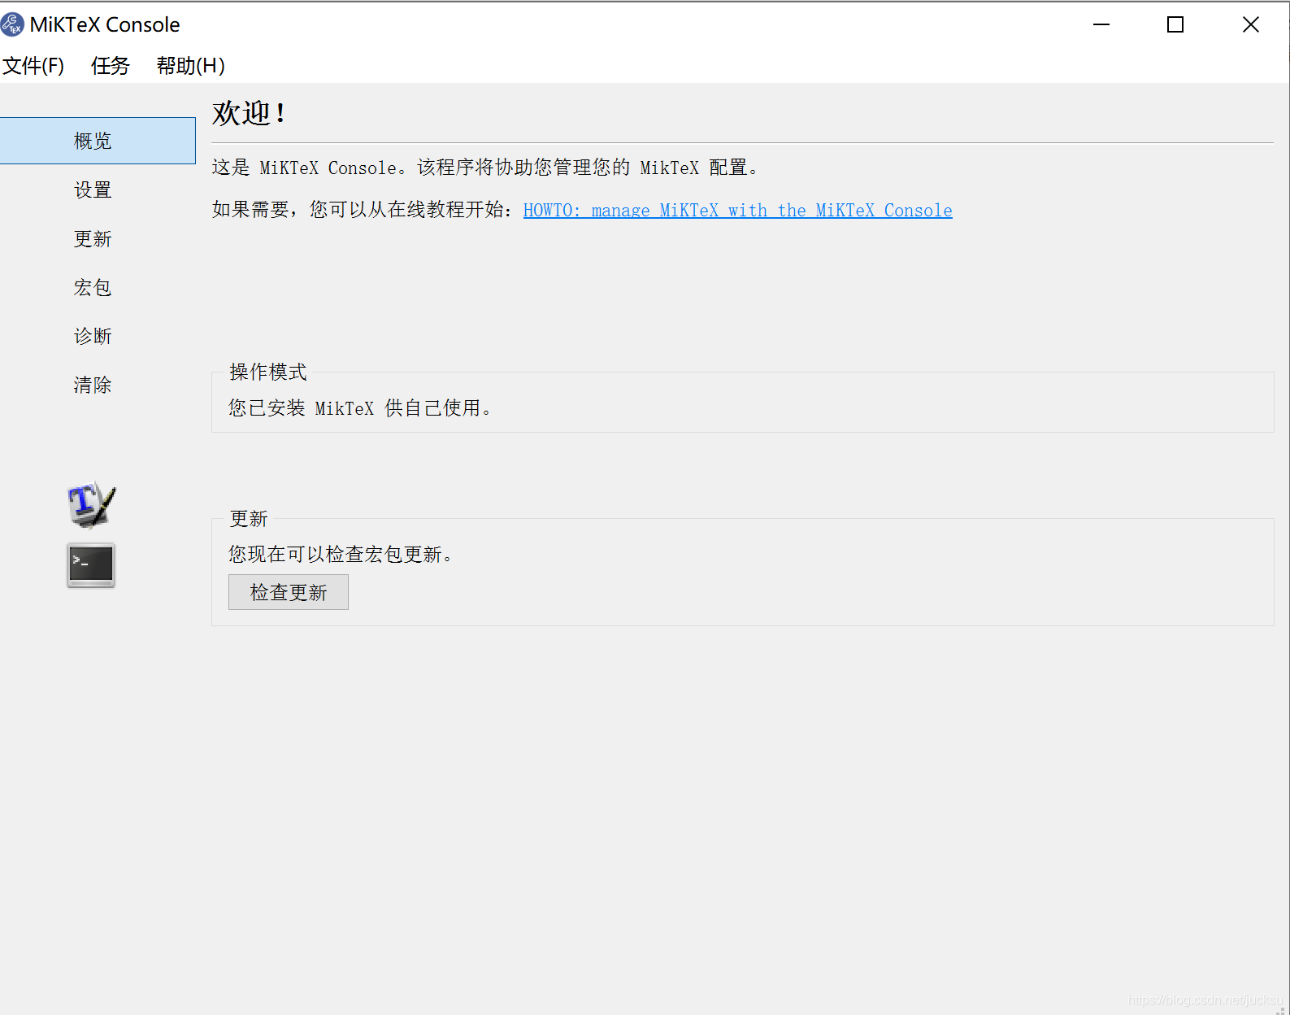Viewport: 1290px width, 1015px height.
Task: Open the HOWTO manage MiKTeX tutorial link
Action: click(x=737, y=211)
